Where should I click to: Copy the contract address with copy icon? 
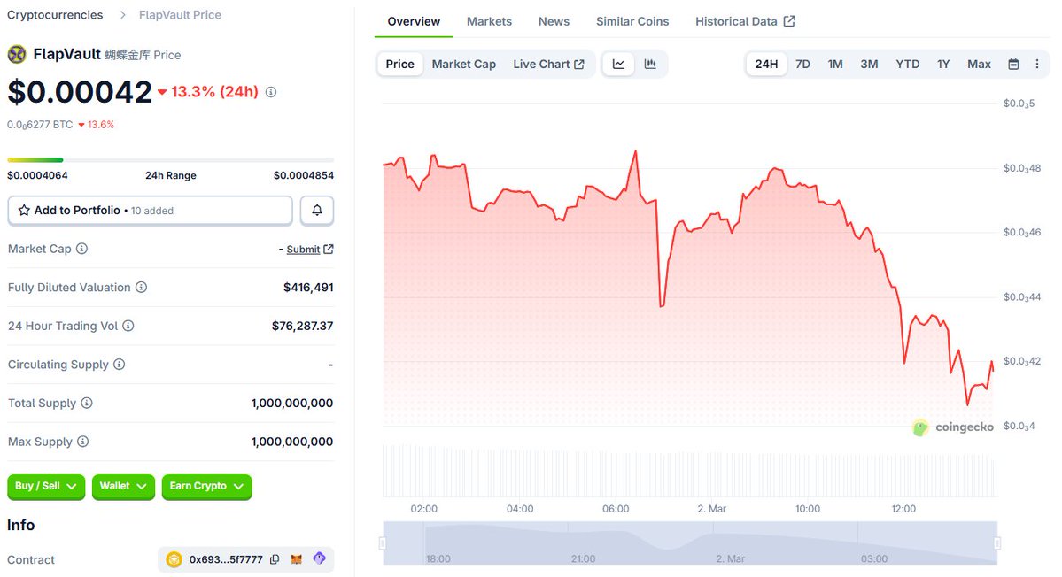coord(275,559)
